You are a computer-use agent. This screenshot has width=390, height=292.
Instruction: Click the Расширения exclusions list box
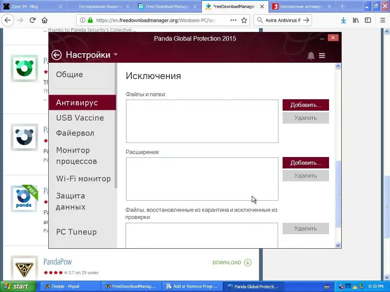(202, 179)
